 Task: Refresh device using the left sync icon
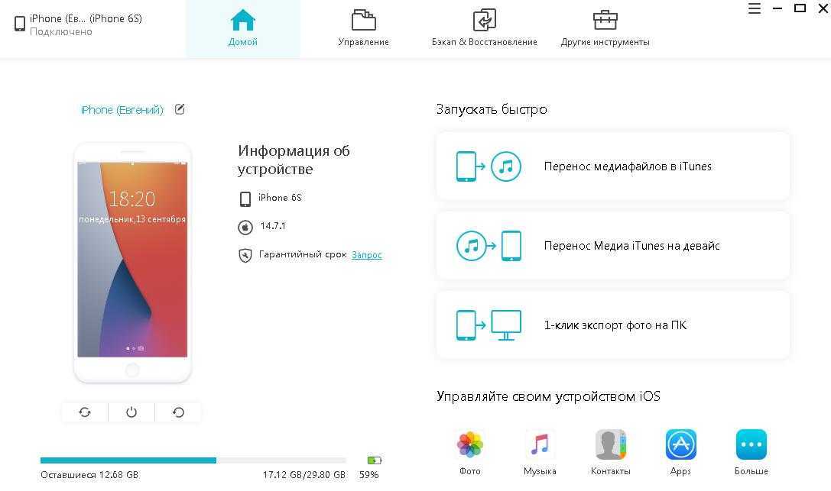(x=85, y=412)
